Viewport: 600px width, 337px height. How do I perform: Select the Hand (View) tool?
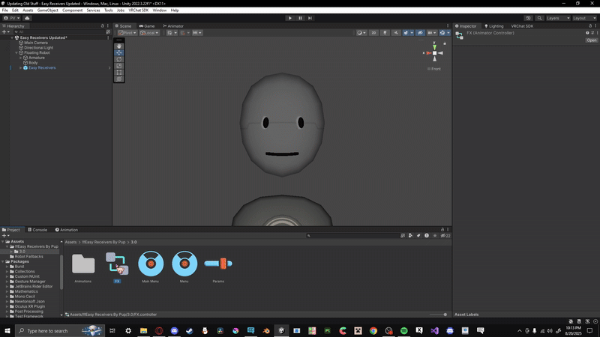(x=118, y=46)
